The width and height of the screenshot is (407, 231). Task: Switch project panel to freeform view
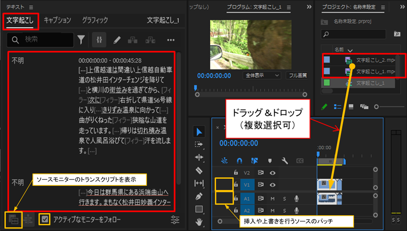point(364,107)
